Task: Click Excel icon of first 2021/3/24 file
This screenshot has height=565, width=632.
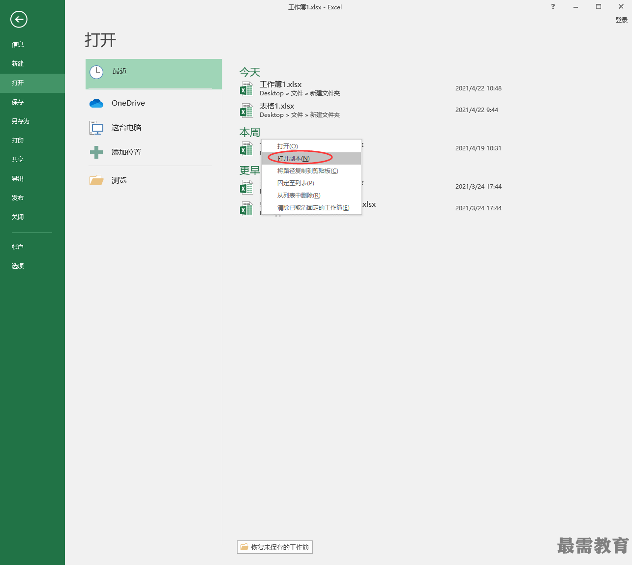Action: [246, 187]
